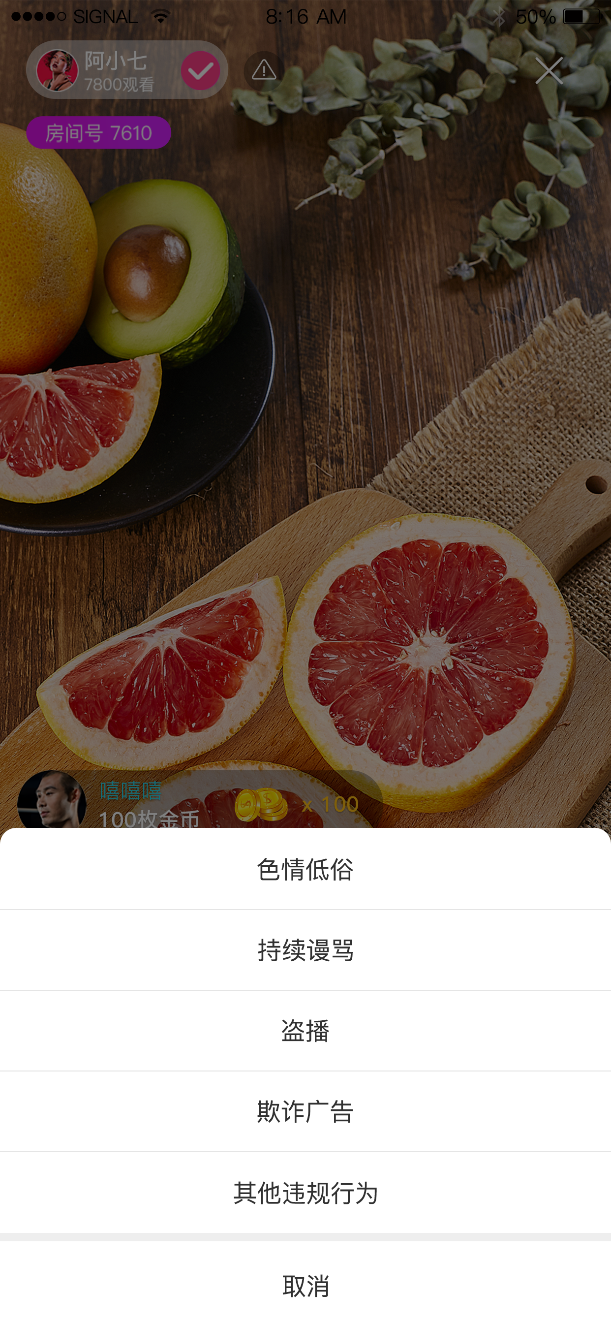Choose 盗播 as report reason
This screenshot has height=1323, width=611.
[305, 1030]
